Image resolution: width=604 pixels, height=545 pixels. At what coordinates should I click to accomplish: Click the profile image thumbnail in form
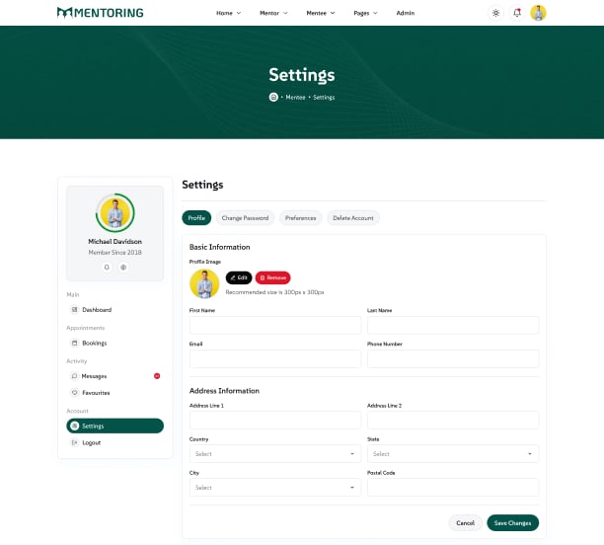pyautogui.click(x=204, y=283)
